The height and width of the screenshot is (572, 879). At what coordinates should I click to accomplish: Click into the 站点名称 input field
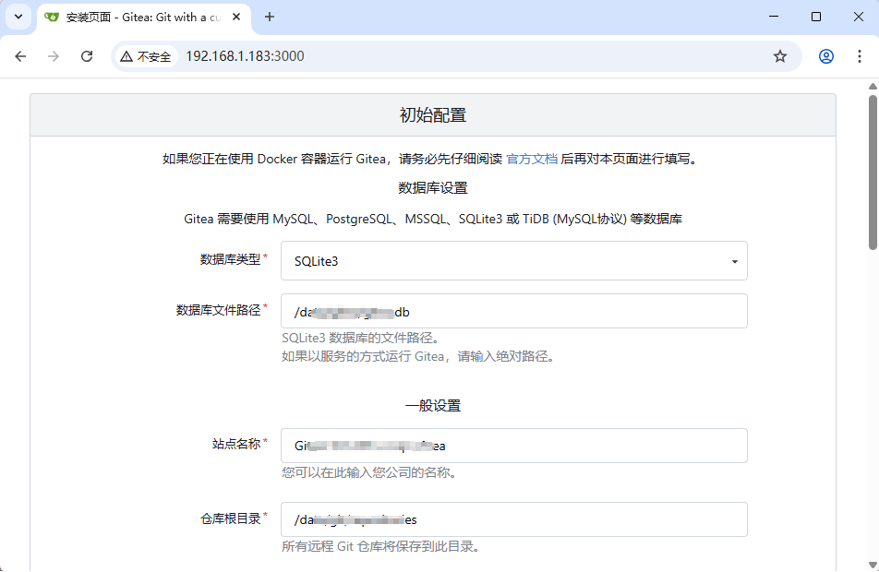coord(514,446)
